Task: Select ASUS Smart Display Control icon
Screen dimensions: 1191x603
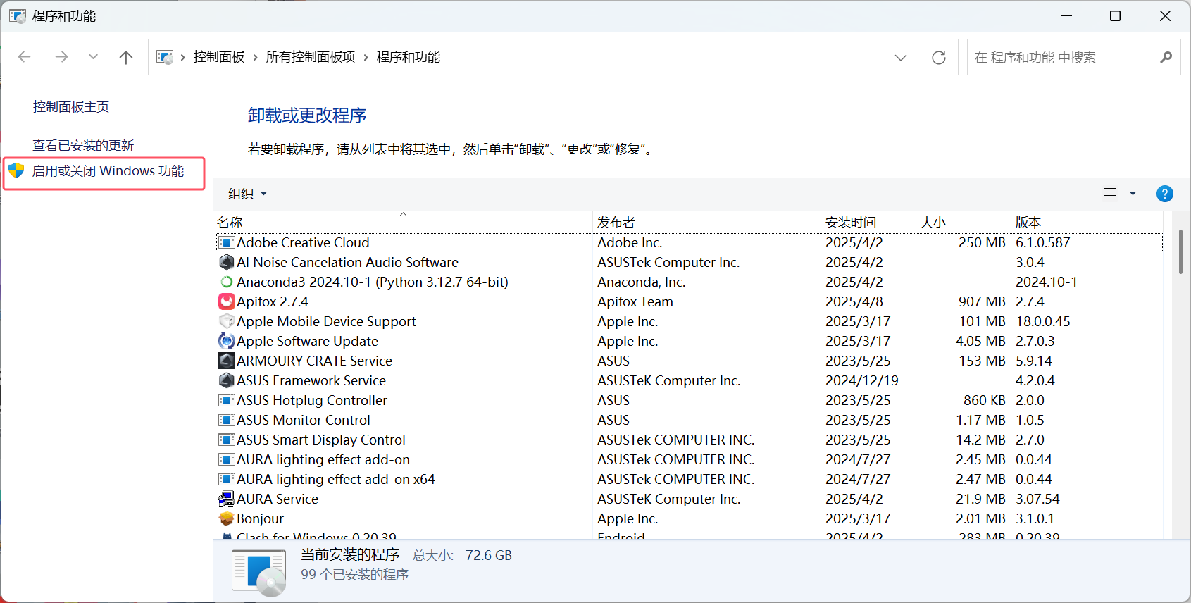Action: point(227,440)
